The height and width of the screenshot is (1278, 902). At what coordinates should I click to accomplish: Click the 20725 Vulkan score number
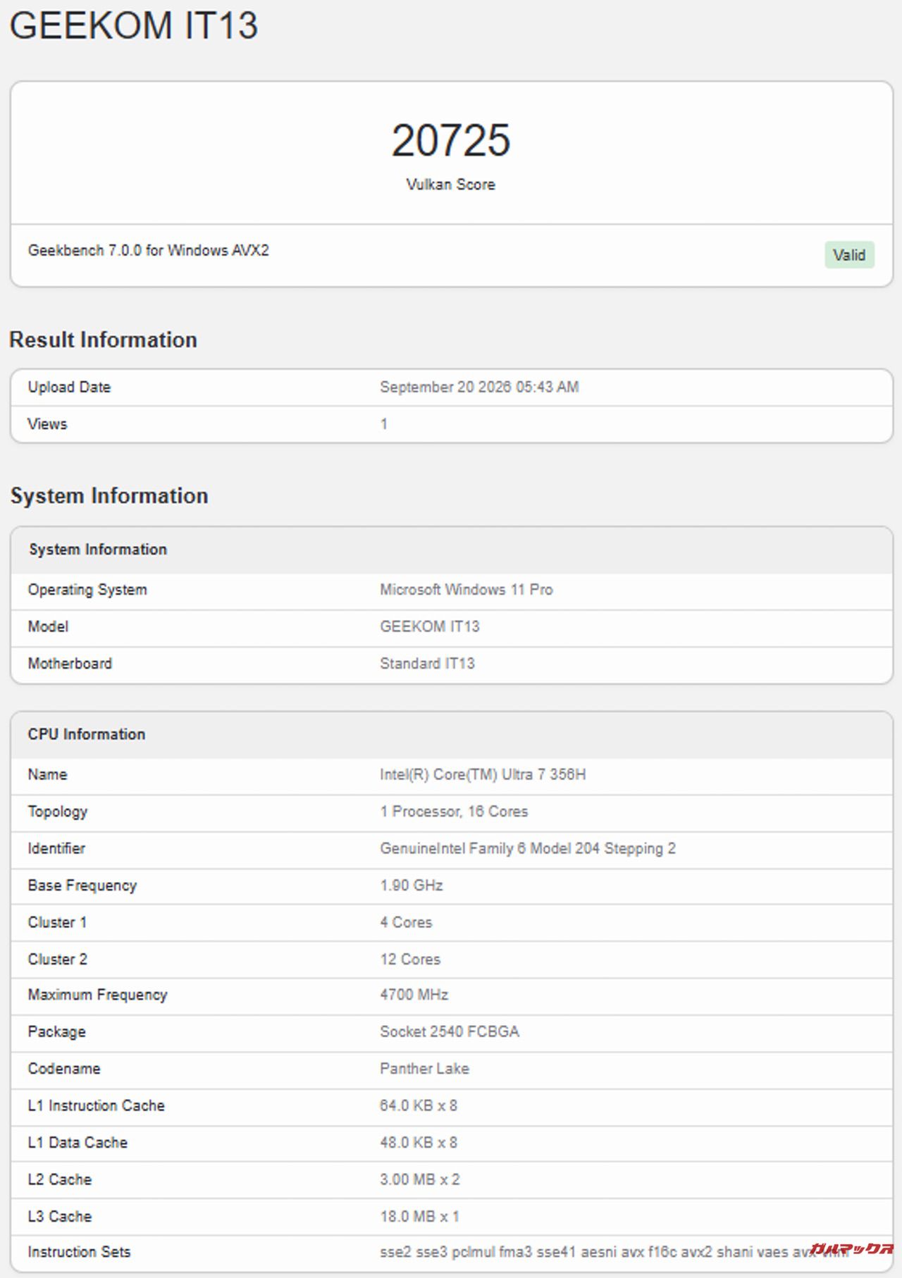tap(450, 140)
